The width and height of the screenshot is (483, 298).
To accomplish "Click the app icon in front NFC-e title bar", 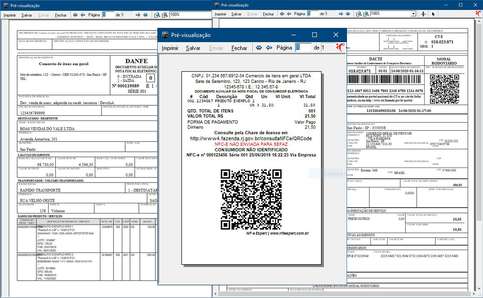I will coord(165,35).
